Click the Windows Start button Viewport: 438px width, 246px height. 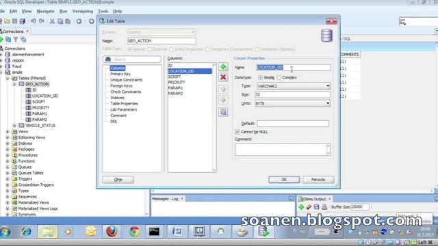click(x=5, y=232)
